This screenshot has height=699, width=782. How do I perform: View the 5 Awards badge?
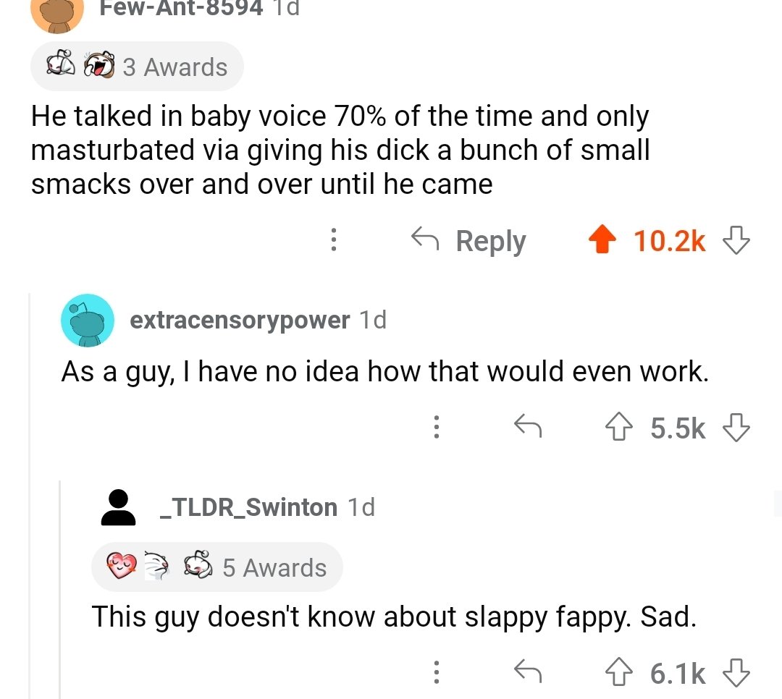coord(217,567)
